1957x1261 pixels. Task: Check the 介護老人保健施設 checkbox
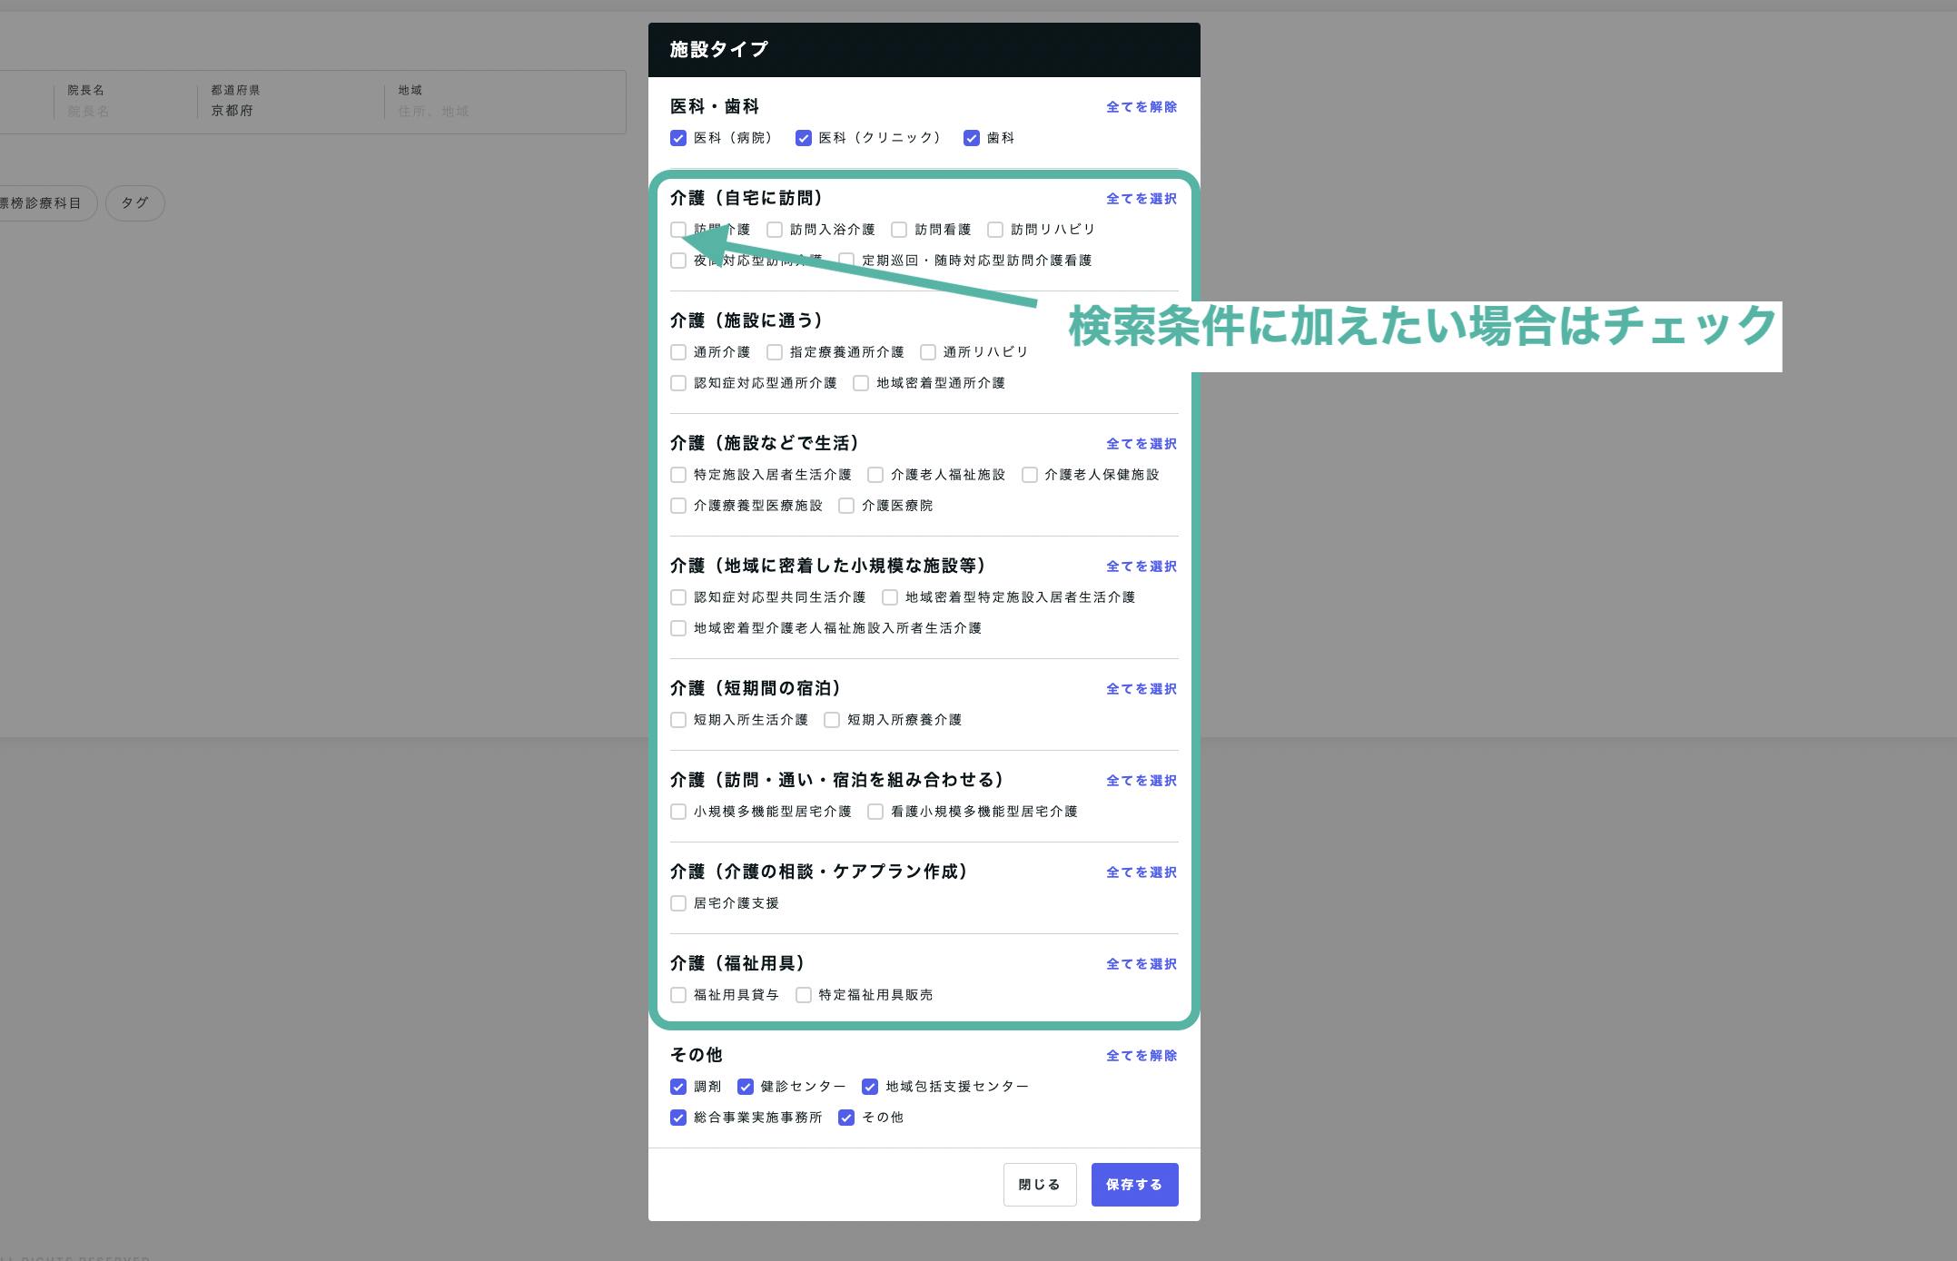click(x=1030, y=475)
